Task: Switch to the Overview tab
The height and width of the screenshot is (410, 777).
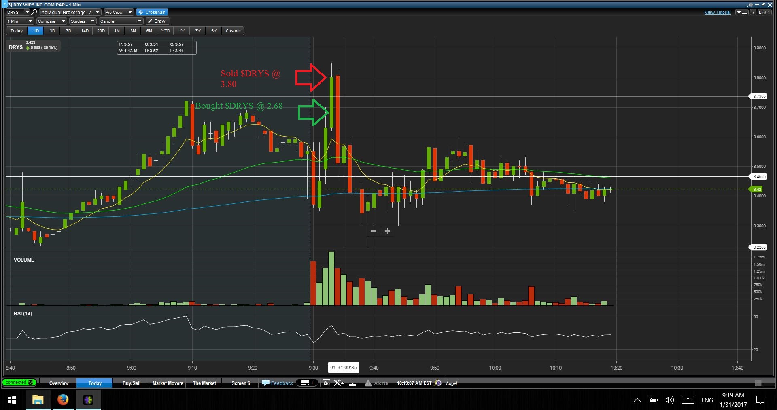Action: (59, 383)
